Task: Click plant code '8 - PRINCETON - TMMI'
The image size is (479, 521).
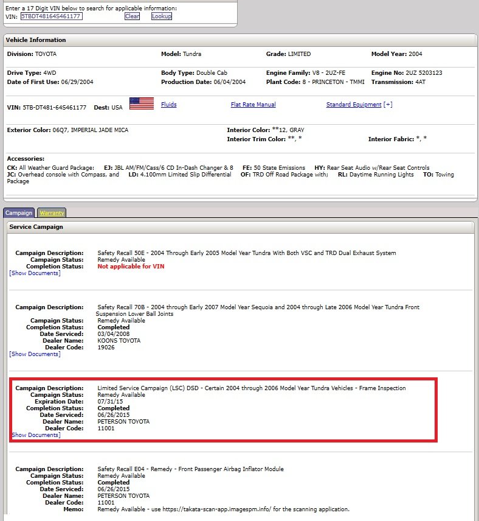Action: (x=333, y=82)
